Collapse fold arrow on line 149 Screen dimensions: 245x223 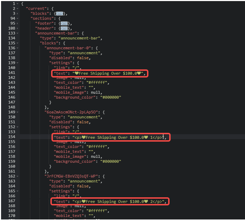coord(17,112)
